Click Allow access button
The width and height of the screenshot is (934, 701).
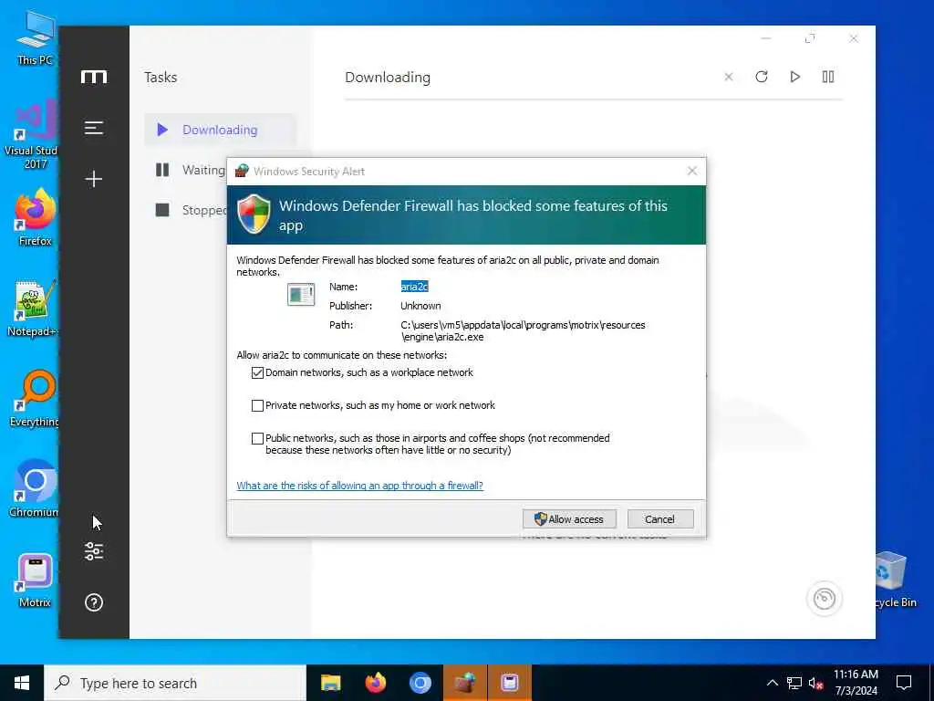point(569,519)
